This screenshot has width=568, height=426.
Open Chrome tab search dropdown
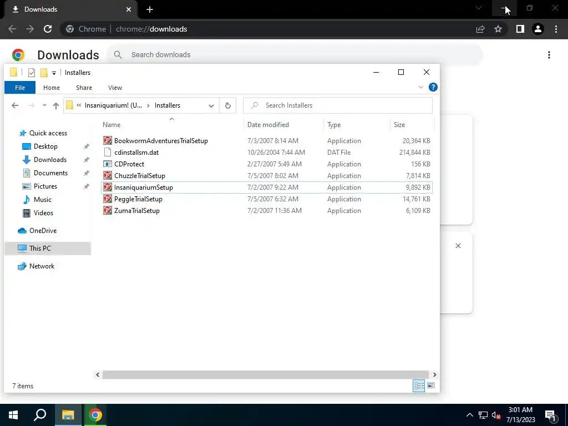[478, 8]
